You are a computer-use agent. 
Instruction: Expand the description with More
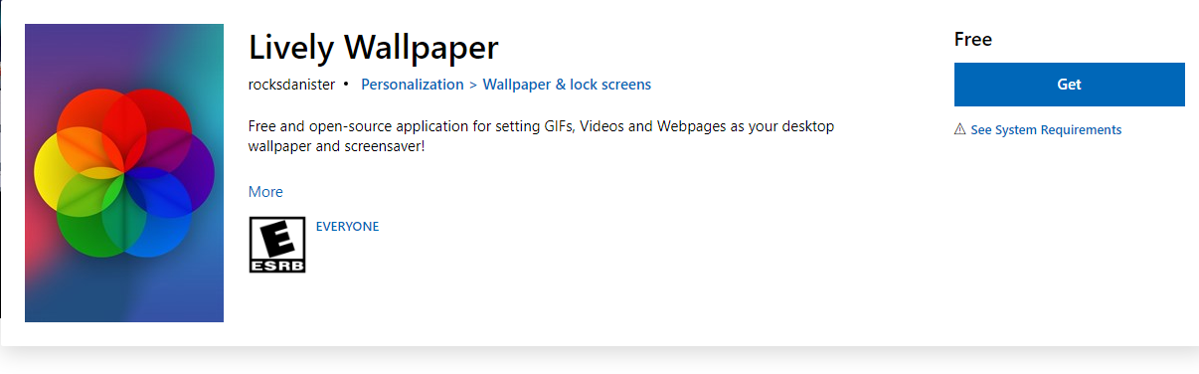265,192
